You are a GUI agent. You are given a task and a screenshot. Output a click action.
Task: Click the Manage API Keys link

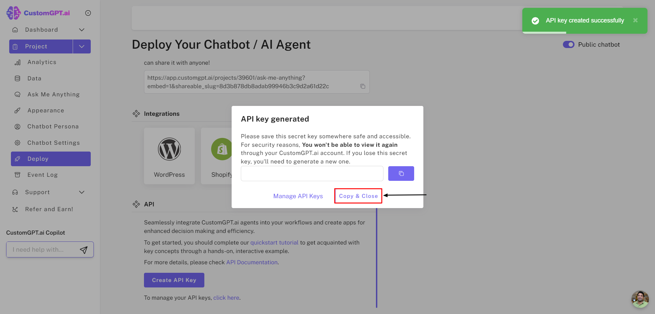(298, 196)
